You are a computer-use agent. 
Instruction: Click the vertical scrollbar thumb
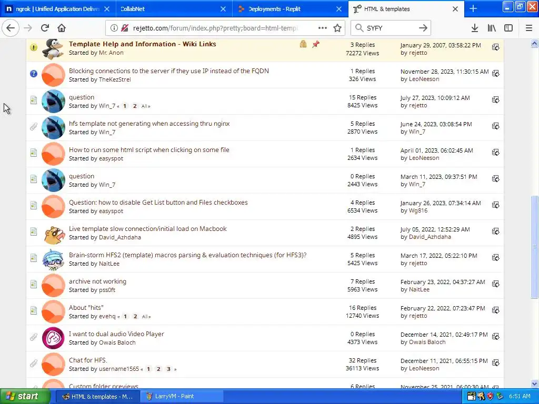coord(534,247)
